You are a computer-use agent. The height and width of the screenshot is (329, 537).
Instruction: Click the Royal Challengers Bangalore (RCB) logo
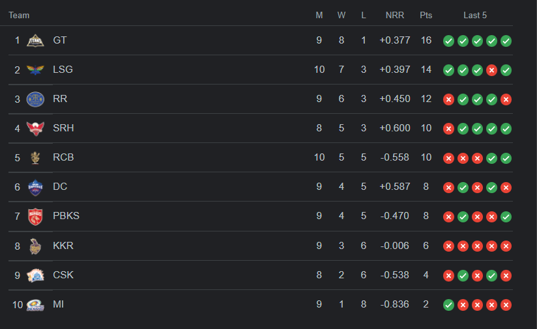point(35,157)
